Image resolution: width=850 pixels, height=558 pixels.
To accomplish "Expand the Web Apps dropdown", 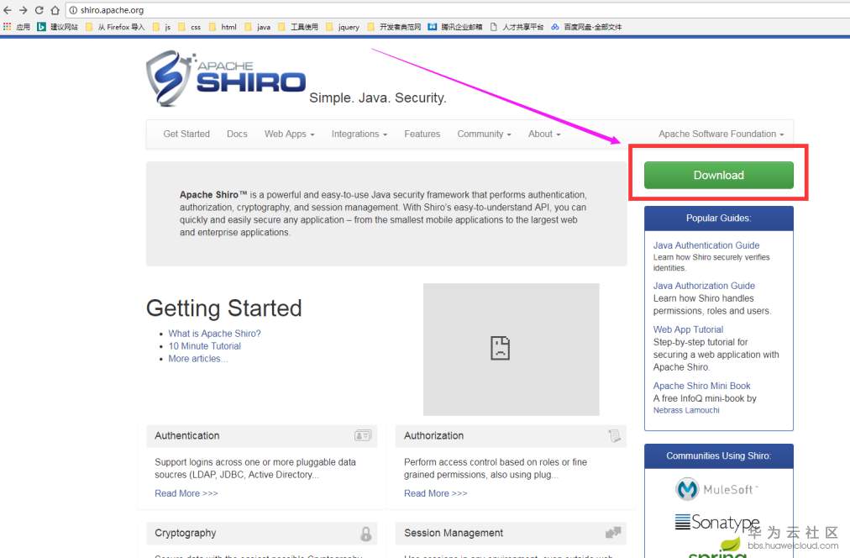I will click(x=290, y=134).
